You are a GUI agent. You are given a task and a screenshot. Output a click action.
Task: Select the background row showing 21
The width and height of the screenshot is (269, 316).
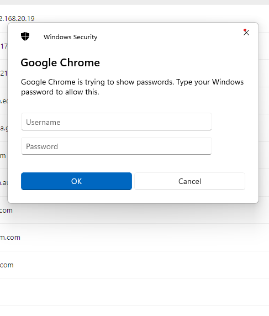[x=4, y=73]
